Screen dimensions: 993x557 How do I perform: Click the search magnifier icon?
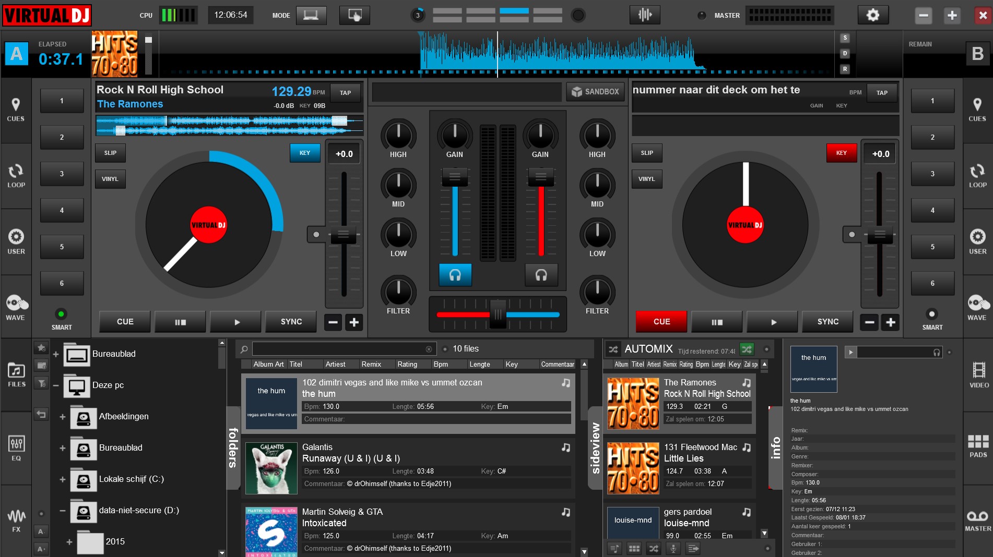pyautogui.click(x=244, y=349)
